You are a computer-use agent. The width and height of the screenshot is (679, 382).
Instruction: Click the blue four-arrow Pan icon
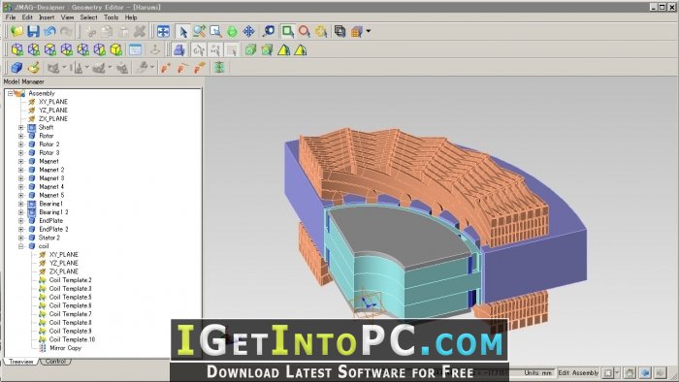(x=249, y=32)
